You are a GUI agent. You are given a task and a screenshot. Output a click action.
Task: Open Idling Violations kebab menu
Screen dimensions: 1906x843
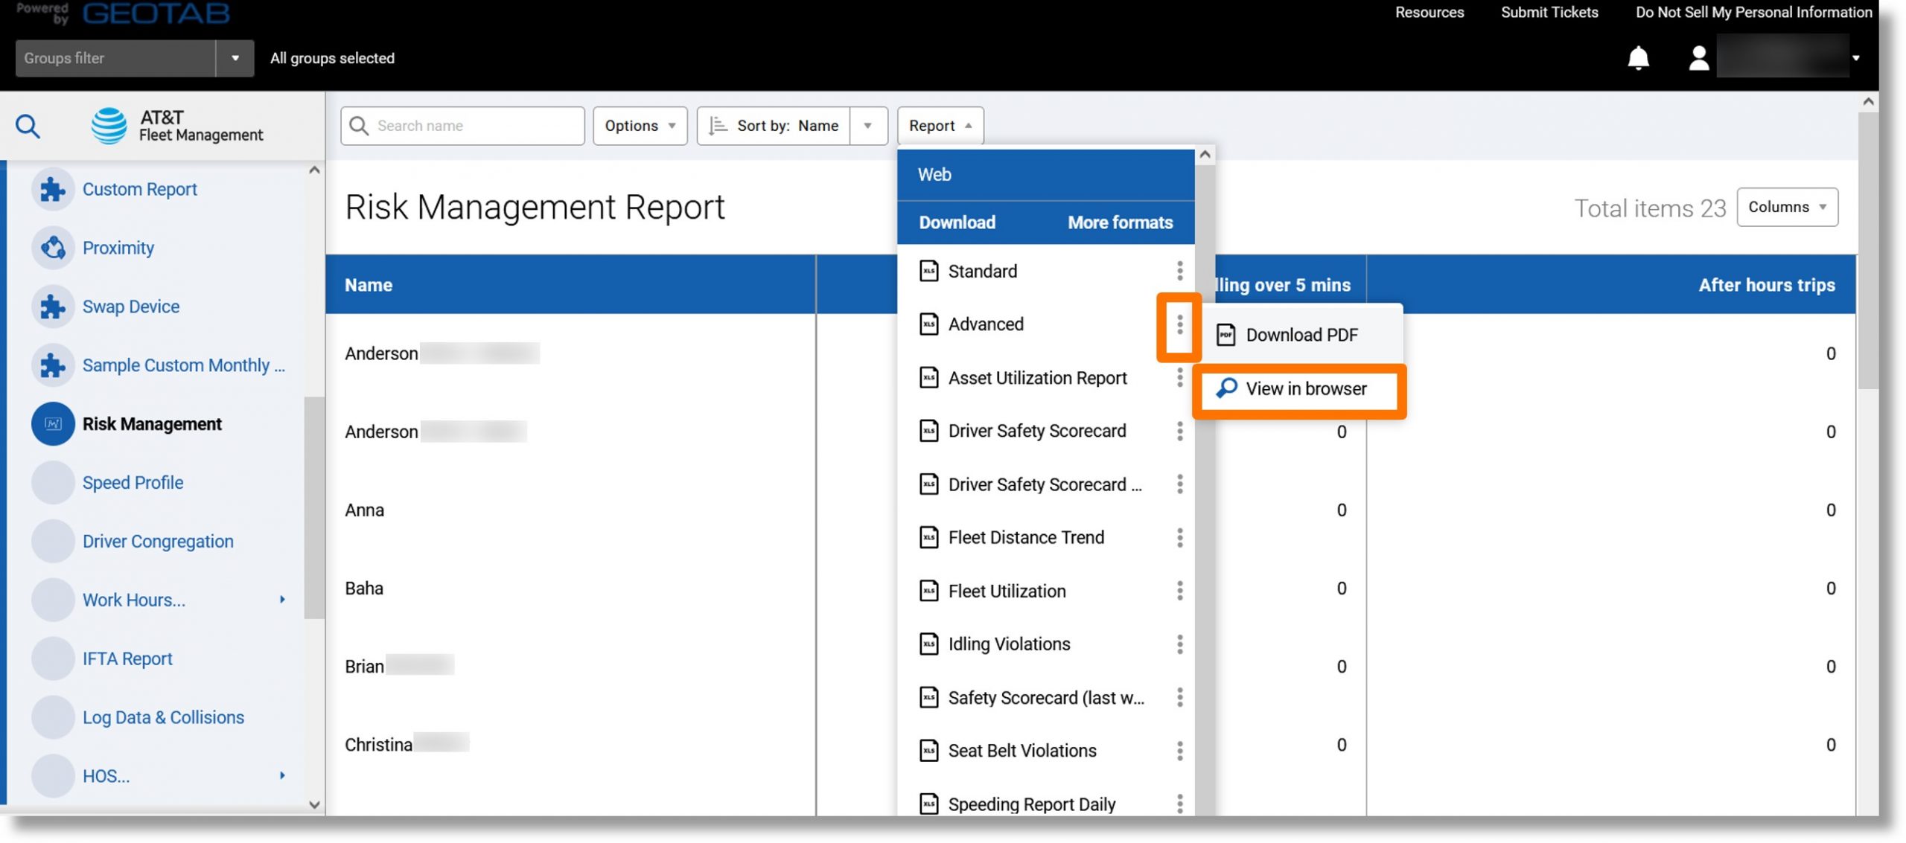(x=1179, y=644)
